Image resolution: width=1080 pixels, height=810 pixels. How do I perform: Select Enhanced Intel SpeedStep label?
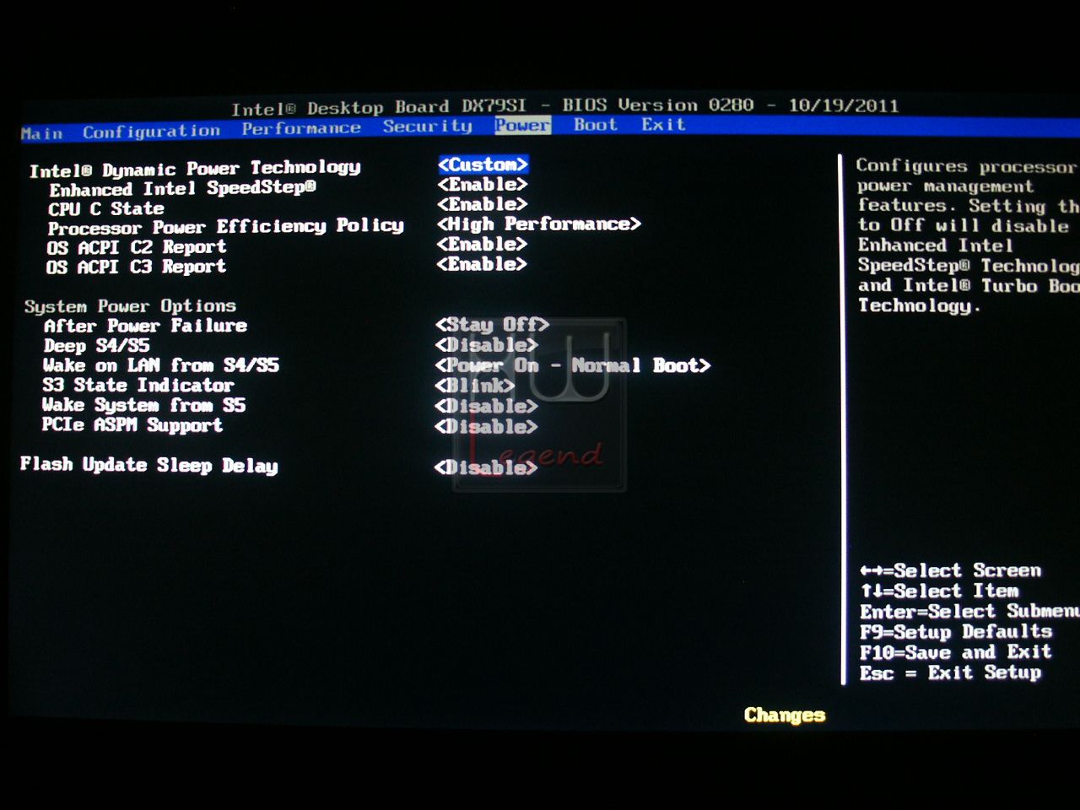click(x=182, y=188)
